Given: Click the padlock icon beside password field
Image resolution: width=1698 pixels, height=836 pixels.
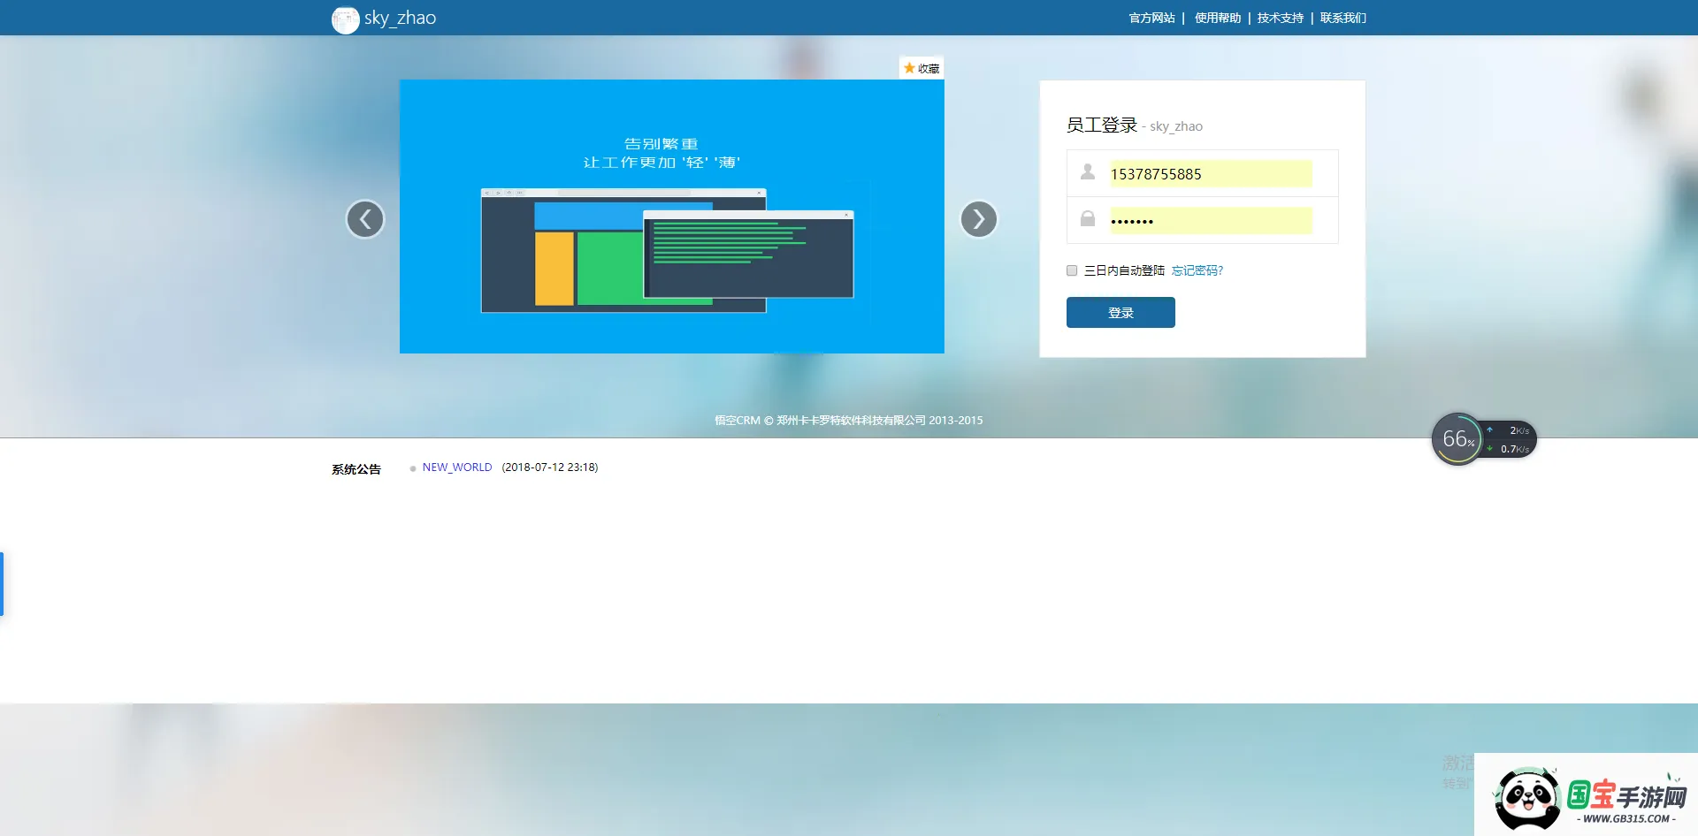Looking at the screenshot, I should tap(1087, 219).
